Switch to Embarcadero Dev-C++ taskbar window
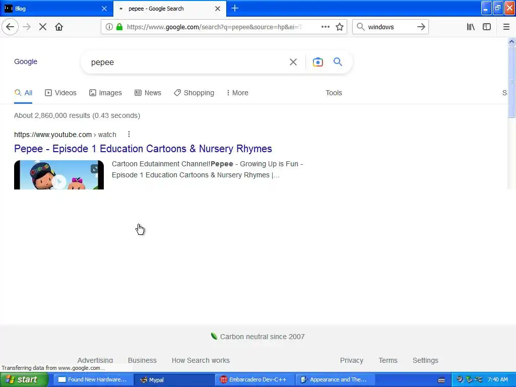 coord(254,379)
